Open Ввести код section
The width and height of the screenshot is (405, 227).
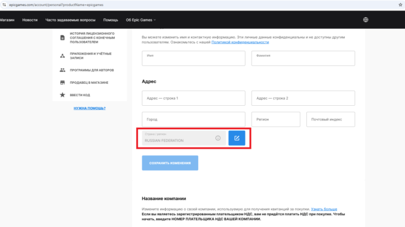pyautogui.click(x=80, y=95)
